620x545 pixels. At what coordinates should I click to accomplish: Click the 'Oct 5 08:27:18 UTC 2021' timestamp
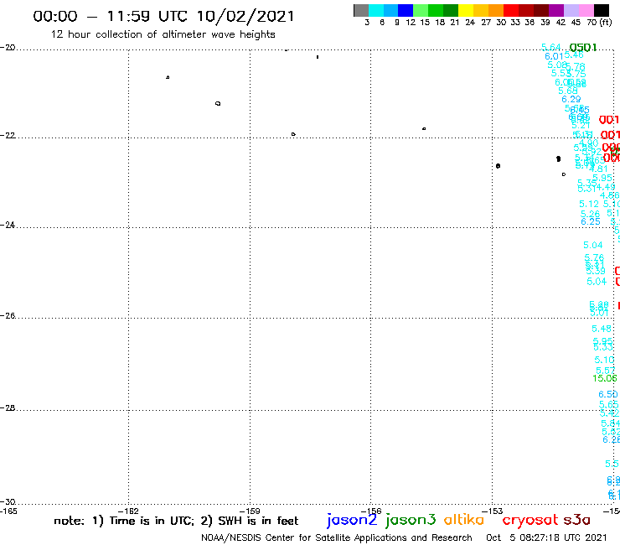point(546,537)
